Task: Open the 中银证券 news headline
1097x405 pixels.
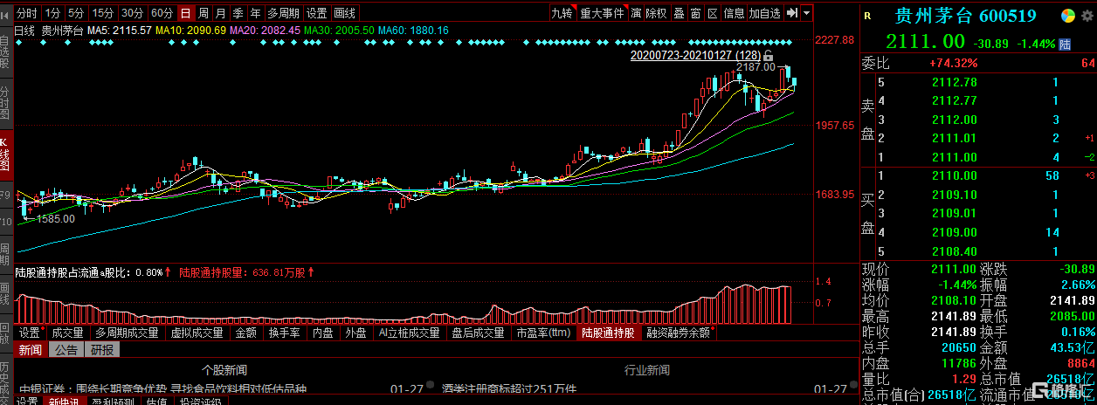Action: 162,388
